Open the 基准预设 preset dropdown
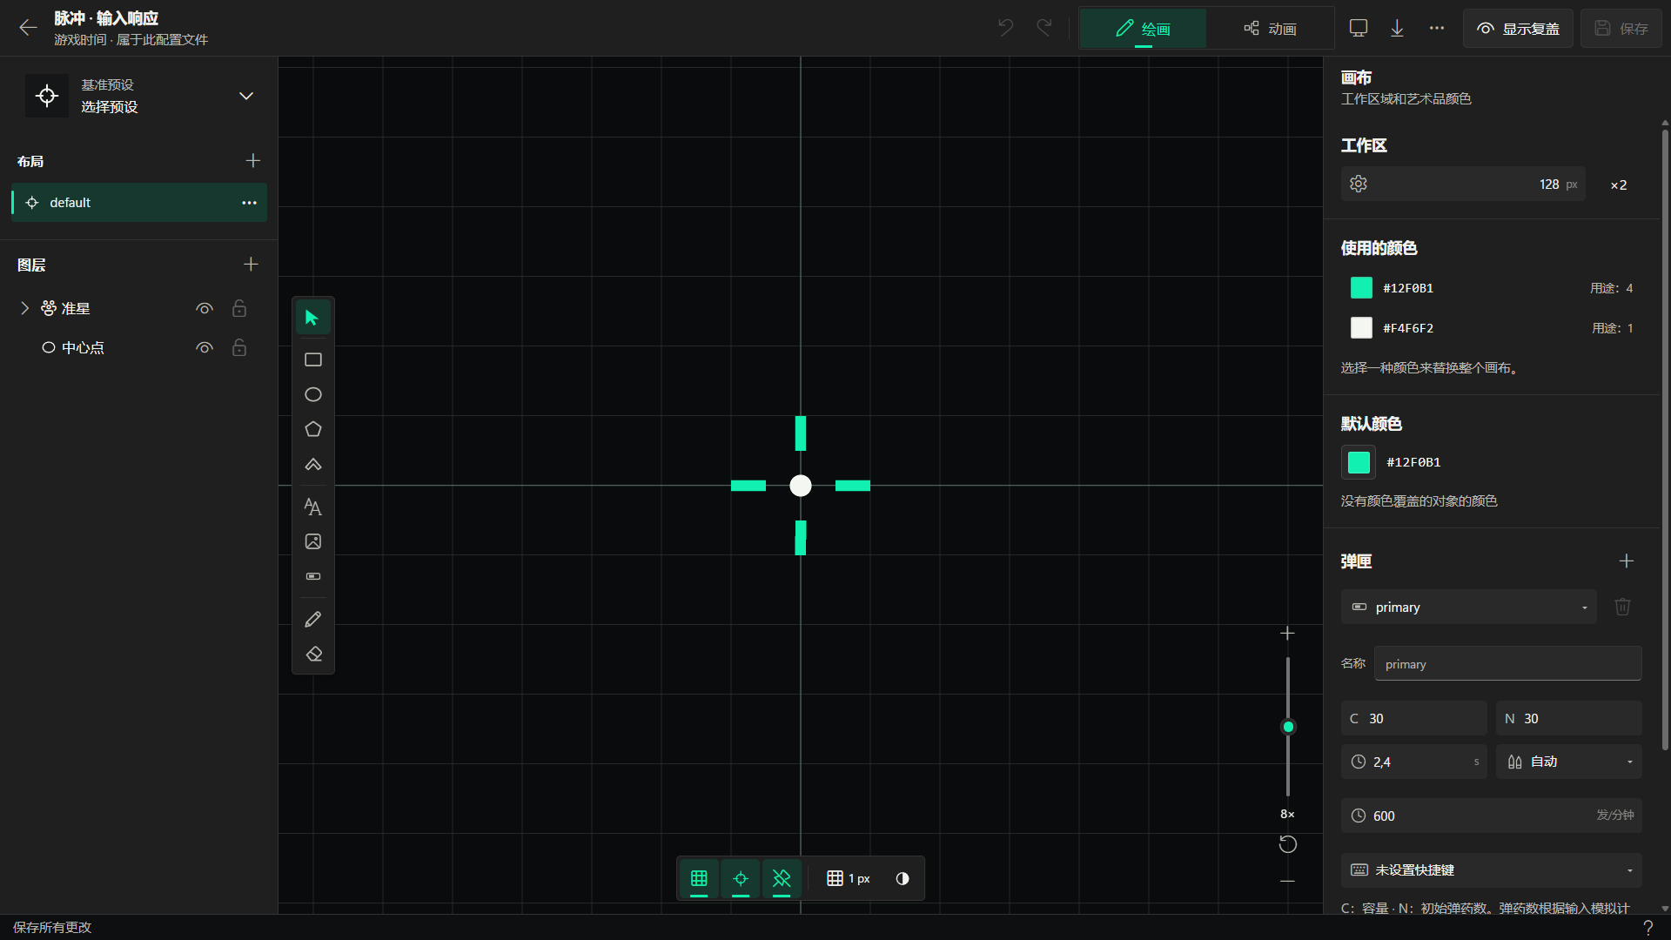Screen dimensions: 1671x940 pos(139,96)
